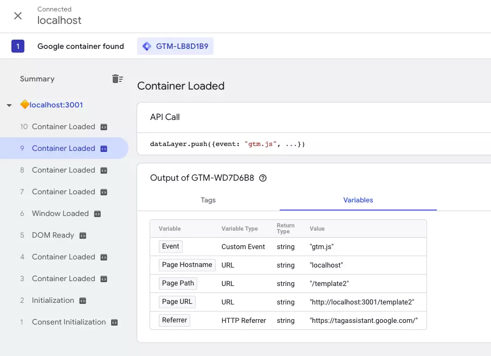Click the Value column header
491x356 pixels.
click(317, 228)
